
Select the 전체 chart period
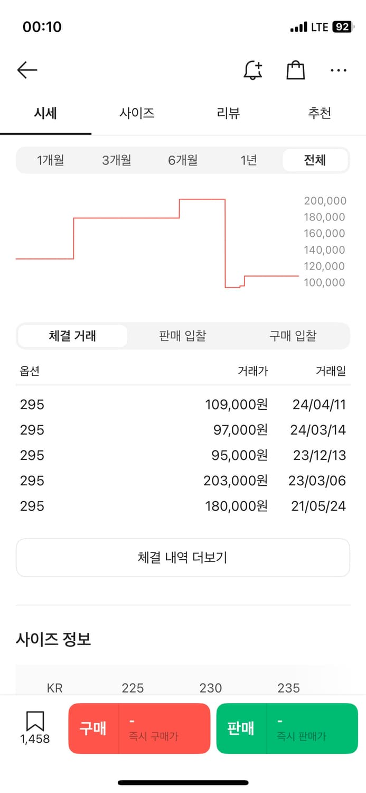[x=315, y=160]
